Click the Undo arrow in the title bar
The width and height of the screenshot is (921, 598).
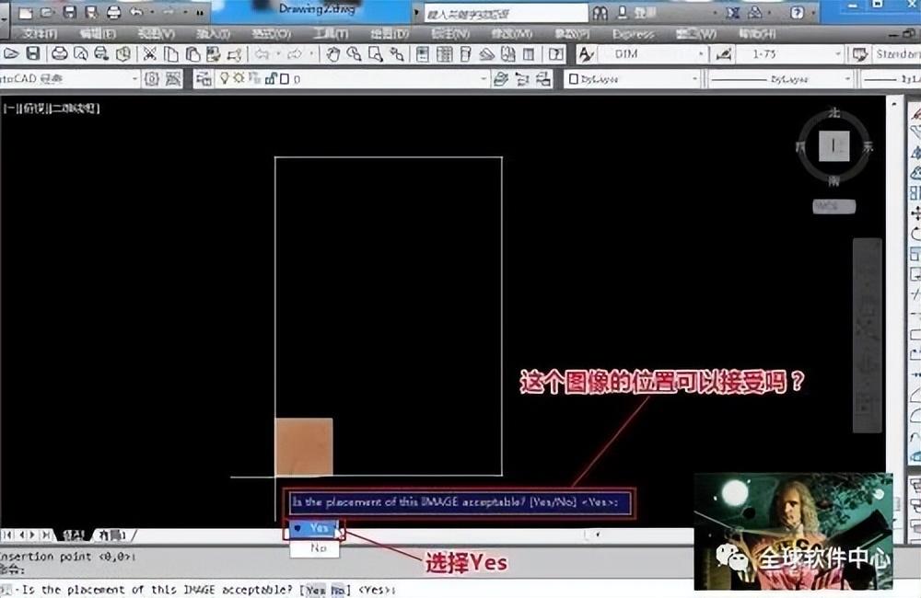coord(136,12)
